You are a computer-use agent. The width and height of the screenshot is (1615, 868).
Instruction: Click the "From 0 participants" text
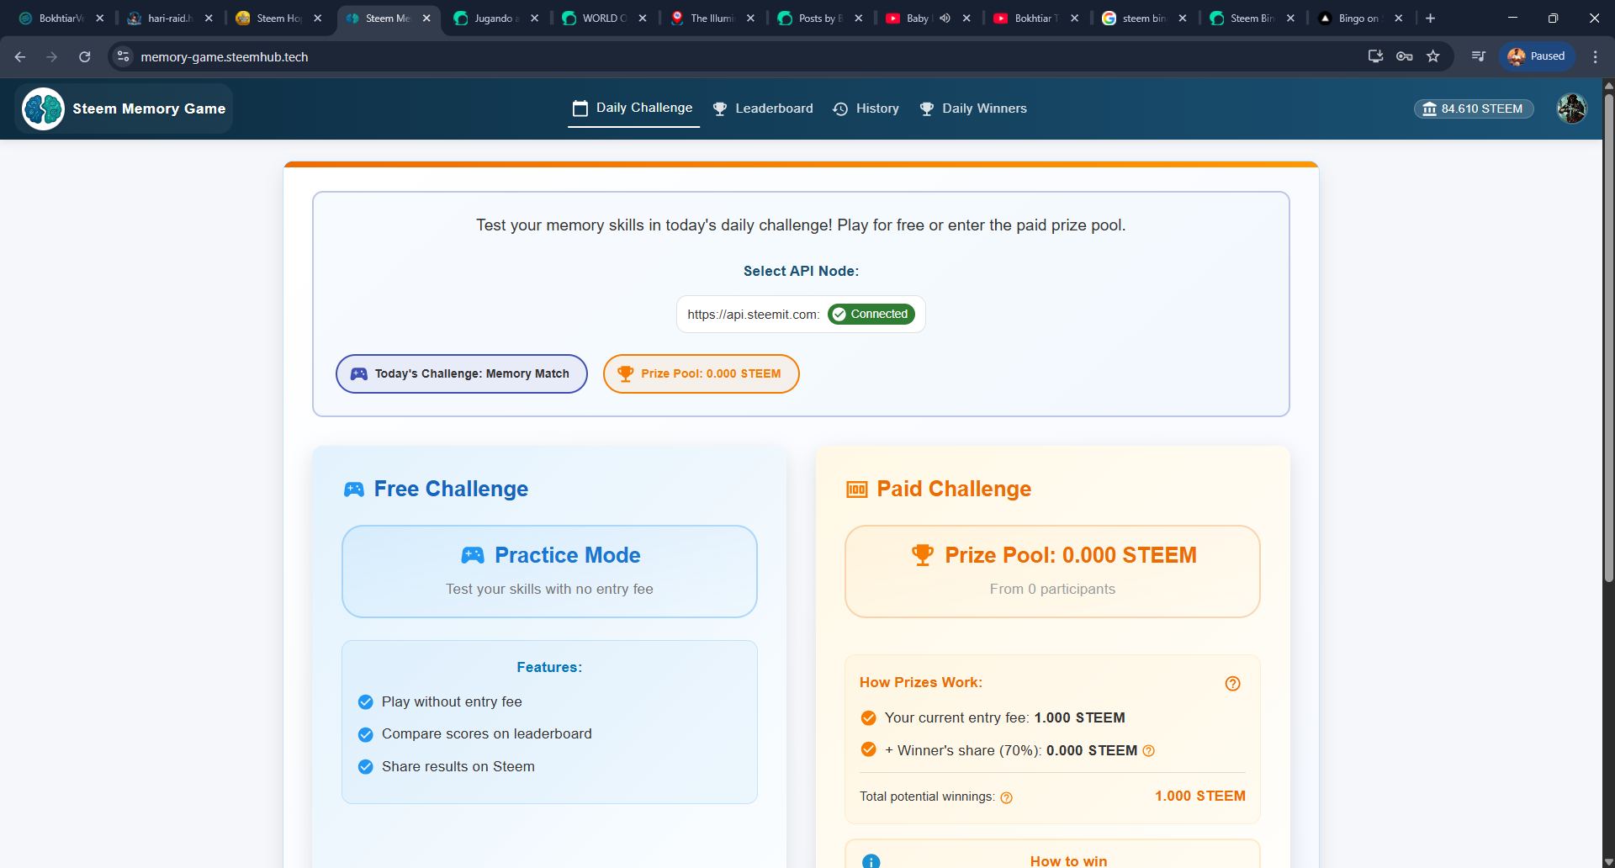pos(1052,589)
